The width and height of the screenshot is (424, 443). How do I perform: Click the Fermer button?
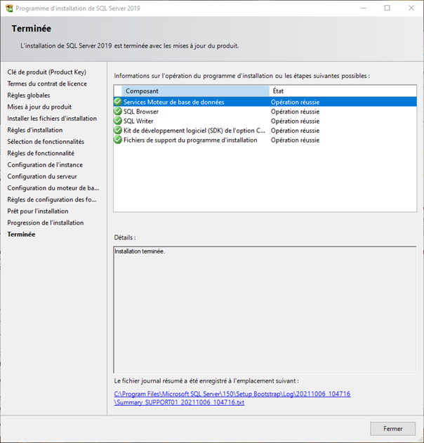click(392, 428)
